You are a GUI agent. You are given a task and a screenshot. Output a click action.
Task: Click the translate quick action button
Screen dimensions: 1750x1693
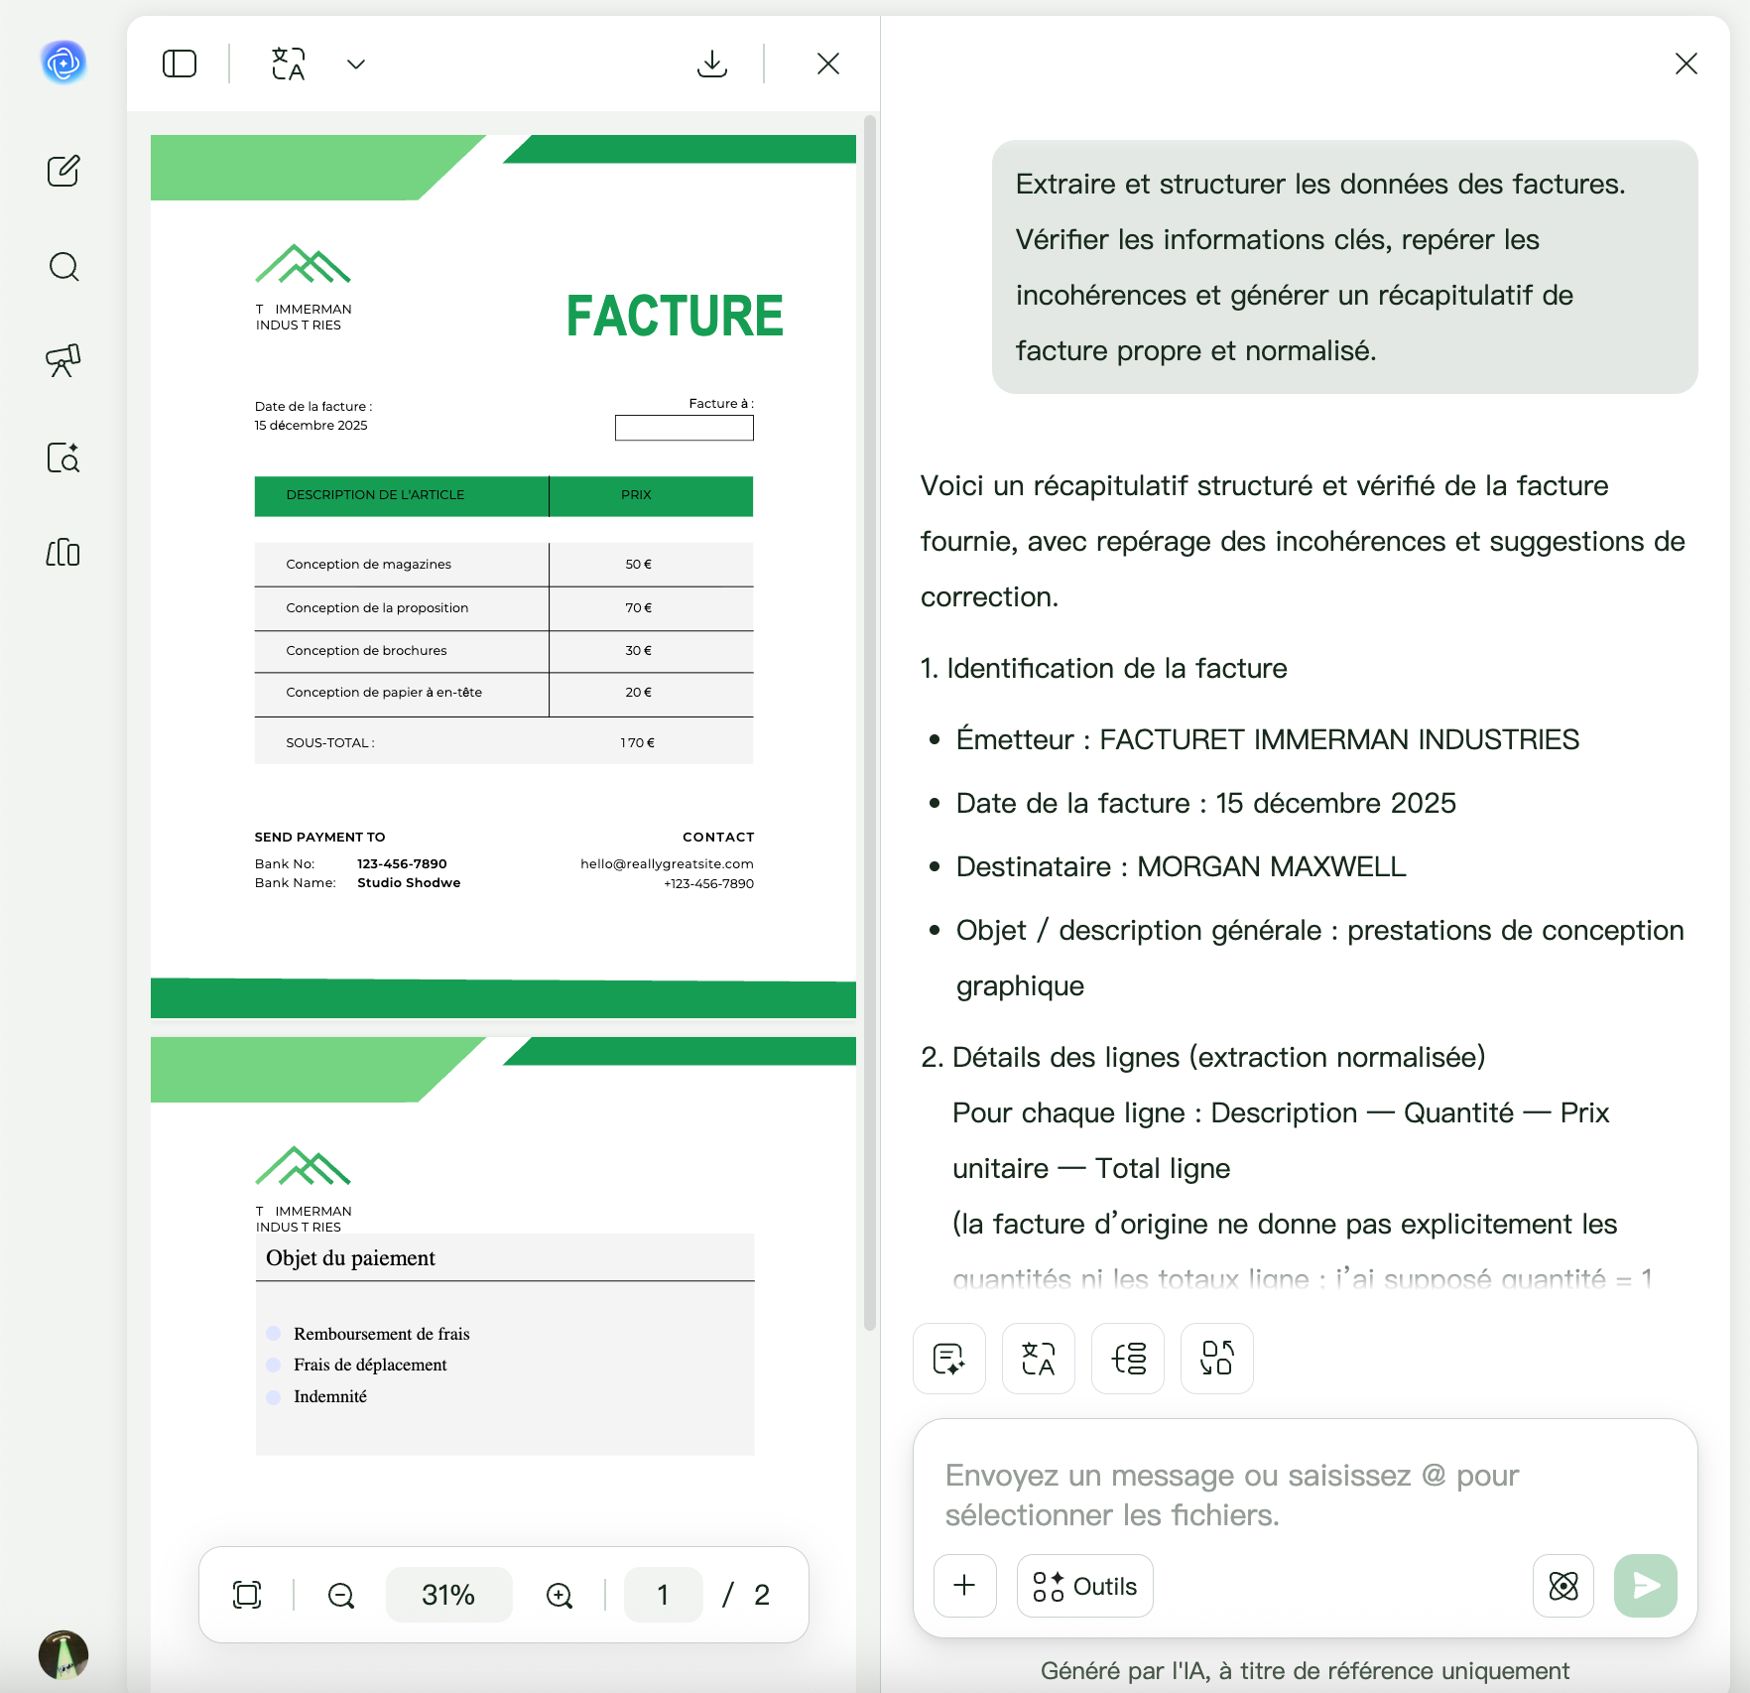(1039, 1358)
